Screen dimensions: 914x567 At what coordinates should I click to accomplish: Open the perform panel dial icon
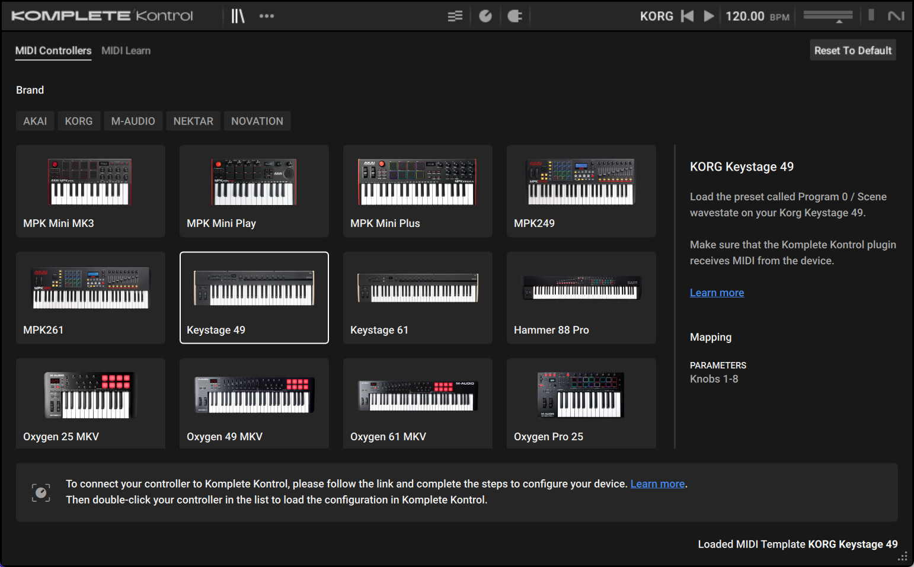[485, 16]
